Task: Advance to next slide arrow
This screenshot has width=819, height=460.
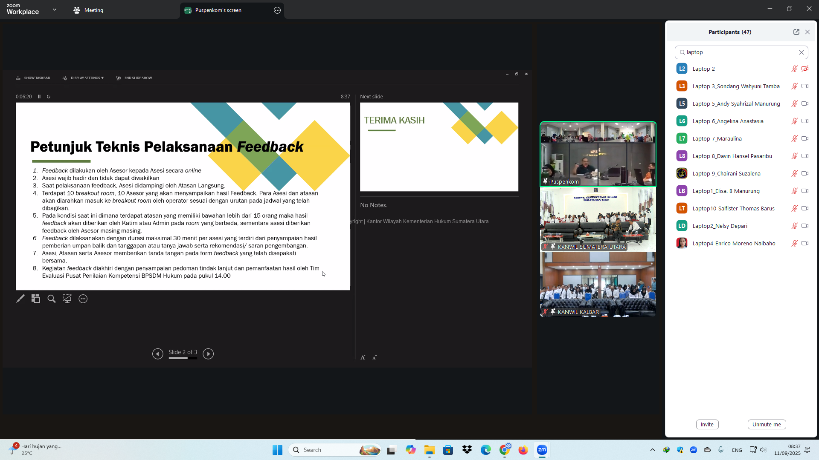Action: (x=208, y=354)
